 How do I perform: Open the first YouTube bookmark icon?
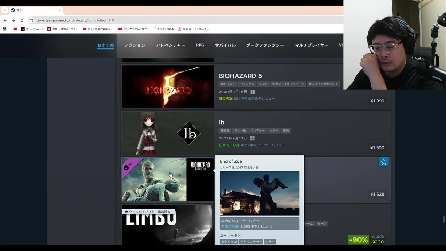15,29
